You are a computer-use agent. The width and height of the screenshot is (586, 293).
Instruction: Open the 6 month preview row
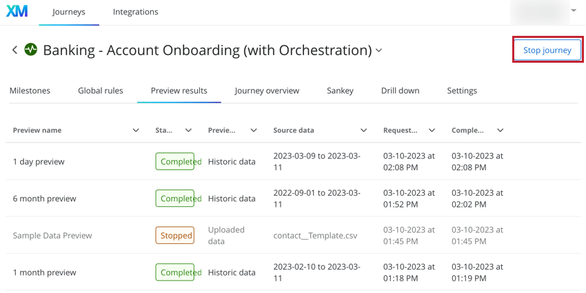click(45, 199)
